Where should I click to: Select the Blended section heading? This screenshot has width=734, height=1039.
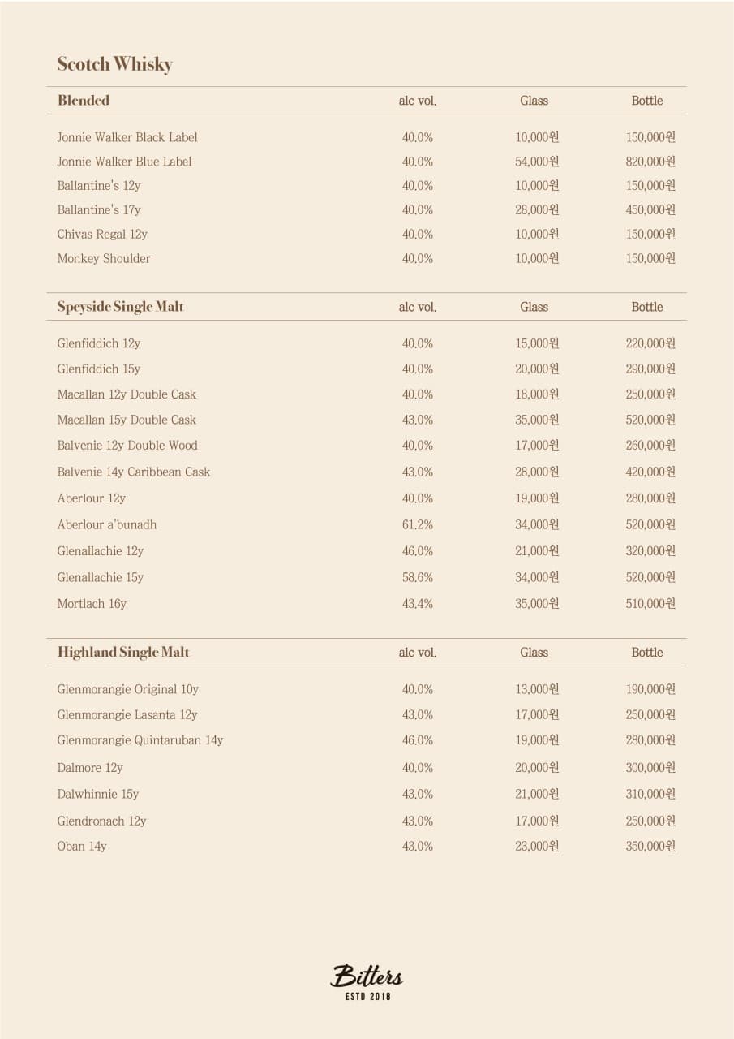tap(84, 101)
